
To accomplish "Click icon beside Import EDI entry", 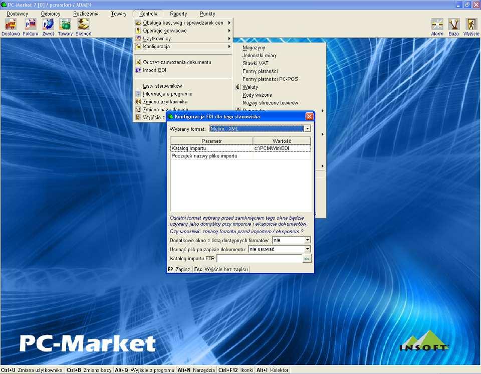I will pyautogui.click(x=138, y=70).
